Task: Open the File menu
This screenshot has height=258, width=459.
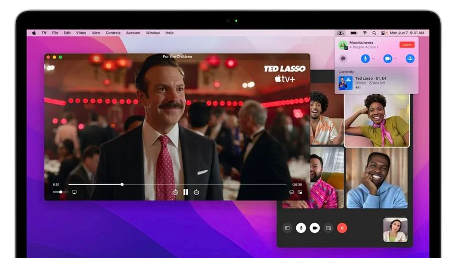Action: 55,33
